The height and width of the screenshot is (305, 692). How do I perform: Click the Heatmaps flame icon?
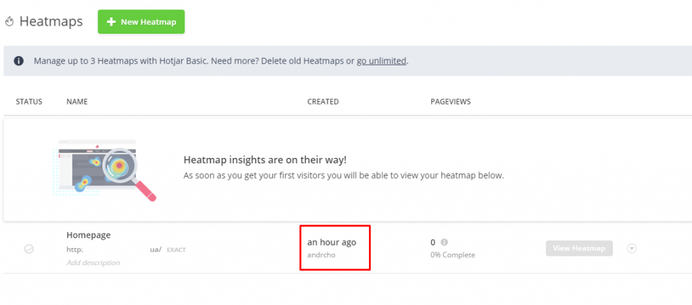point(9,22)
